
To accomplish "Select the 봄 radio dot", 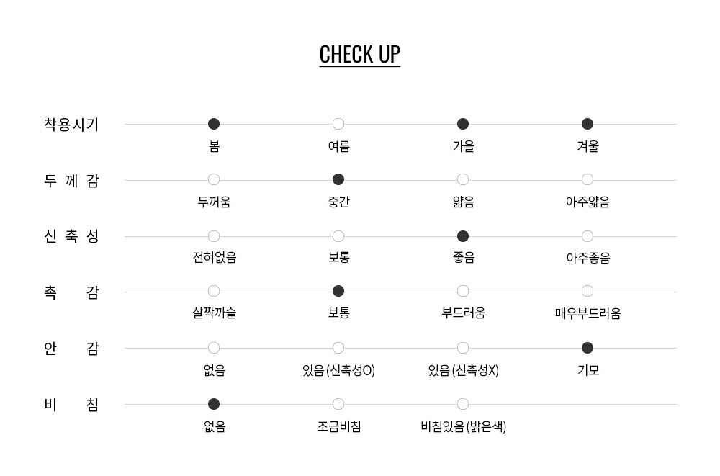I will pyautogui.click(x=214, y=124).
